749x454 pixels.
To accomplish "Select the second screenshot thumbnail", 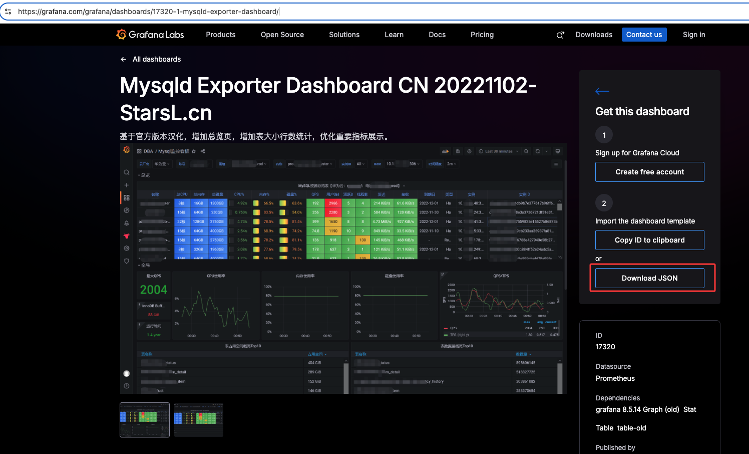I will (199, 420).
